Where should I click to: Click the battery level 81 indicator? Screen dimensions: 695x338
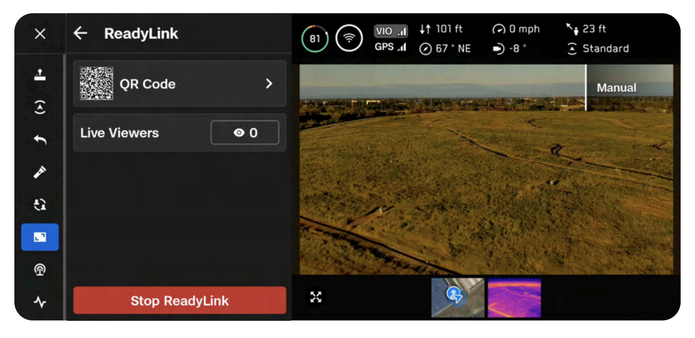[315, 39]
